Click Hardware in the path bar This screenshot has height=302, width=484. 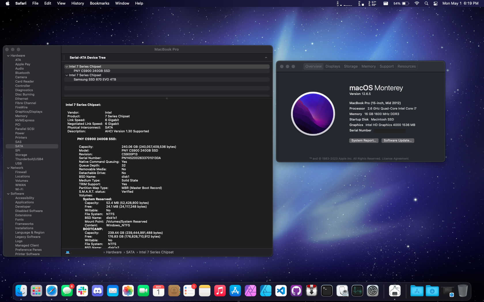(x=114, y=252)
